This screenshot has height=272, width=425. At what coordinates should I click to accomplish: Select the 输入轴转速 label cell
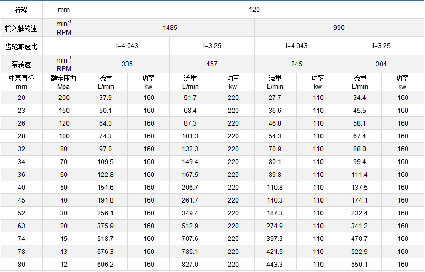click(21, 28)
